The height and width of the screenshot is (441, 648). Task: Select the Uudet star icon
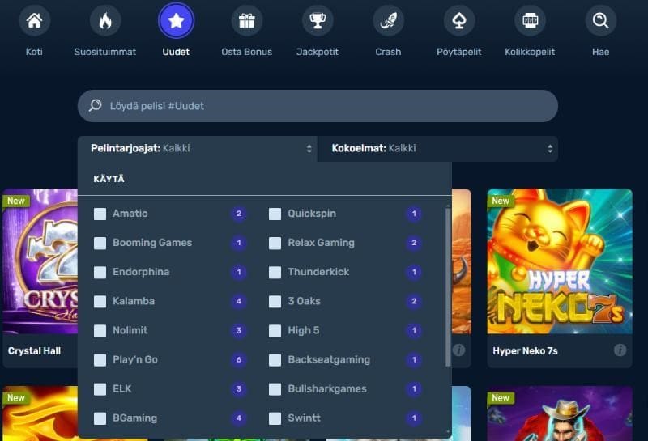pos(176,20)
